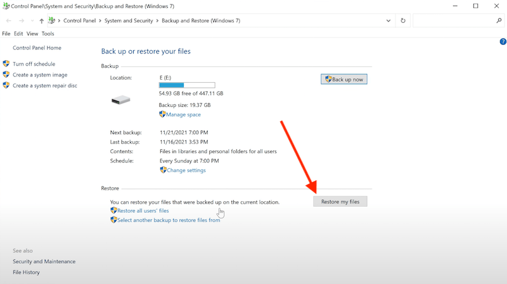This screenshot has width=507, height=284.
Task: Open the Edit menu
Action: (18, 34)
